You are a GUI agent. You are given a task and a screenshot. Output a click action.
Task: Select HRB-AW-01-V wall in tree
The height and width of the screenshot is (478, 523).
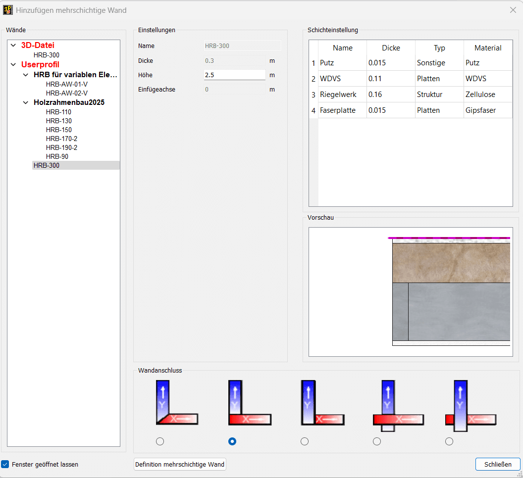66,84
